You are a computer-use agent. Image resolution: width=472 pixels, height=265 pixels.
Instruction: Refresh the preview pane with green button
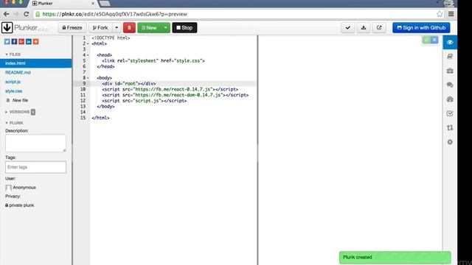click(426, 40)
